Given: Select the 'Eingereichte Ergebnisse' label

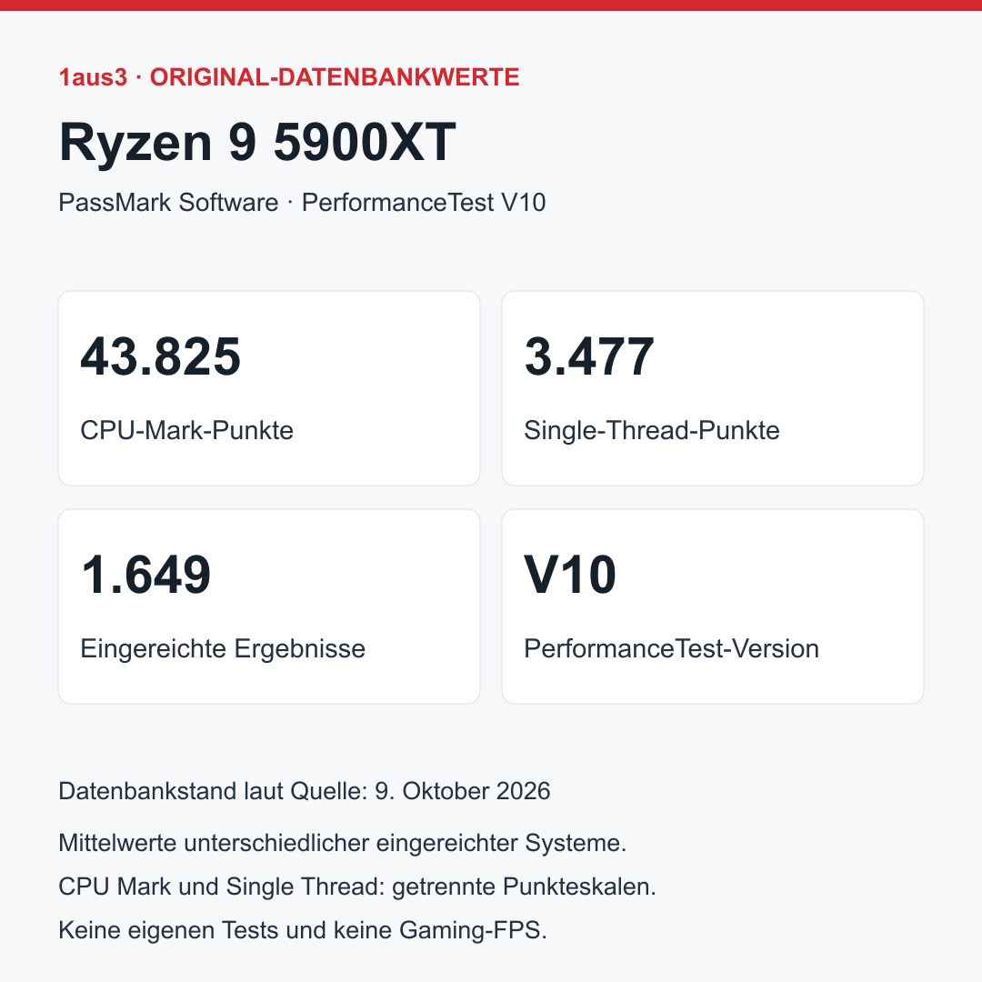Looking at the screenshot, I should [x=223, y=649].
